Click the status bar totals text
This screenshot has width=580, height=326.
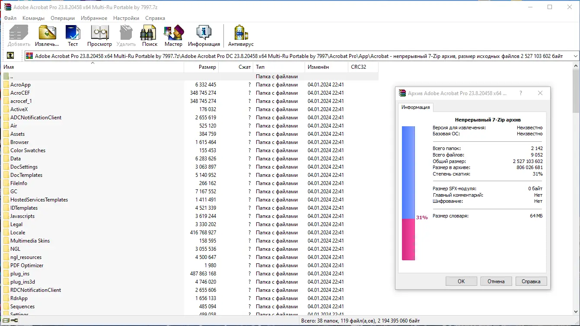pyautogui.click(x=360, y=321)
